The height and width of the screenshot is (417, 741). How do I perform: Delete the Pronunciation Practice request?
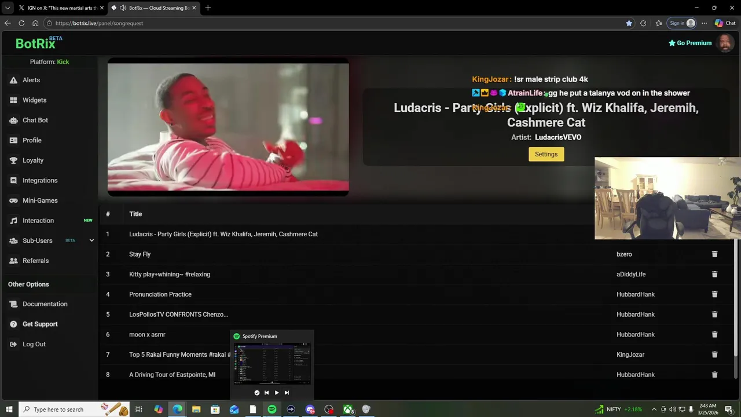pos(714,294)
